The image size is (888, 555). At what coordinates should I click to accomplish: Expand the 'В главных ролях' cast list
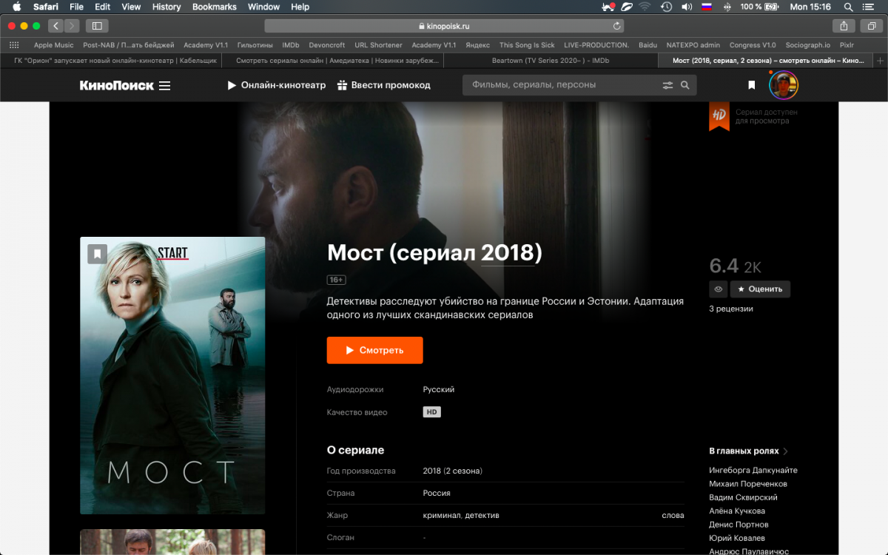coord(747,451)
